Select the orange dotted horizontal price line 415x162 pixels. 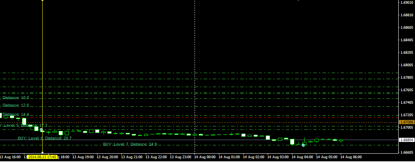[x=199, y=122]
